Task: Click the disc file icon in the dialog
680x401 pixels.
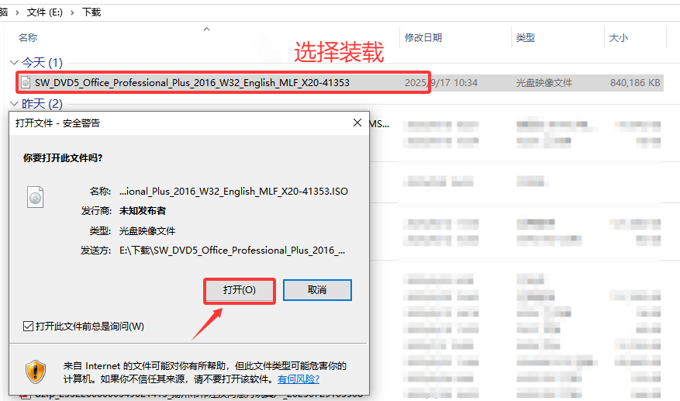Action: 35,197
